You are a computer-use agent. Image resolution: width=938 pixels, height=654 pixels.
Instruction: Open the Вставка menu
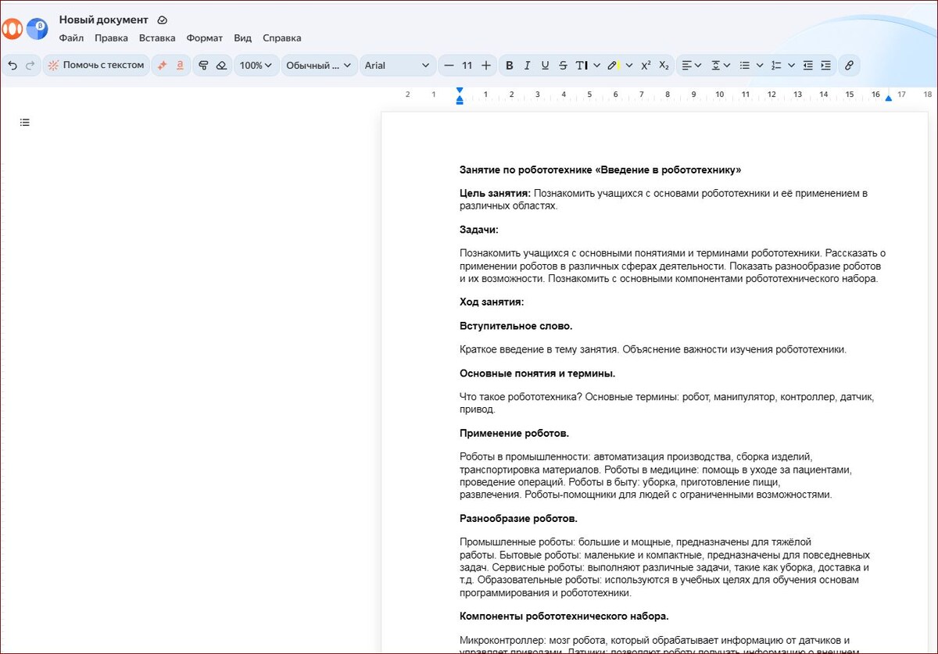157,38
